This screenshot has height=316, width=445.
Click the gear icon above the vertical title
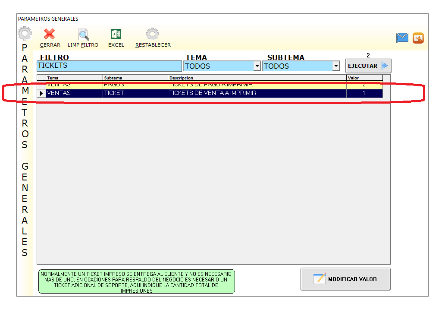pyautogui.click(x=25, y=33)
